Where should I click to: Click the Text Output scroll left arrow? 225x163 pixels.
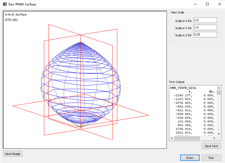click(x=172, y=138)
